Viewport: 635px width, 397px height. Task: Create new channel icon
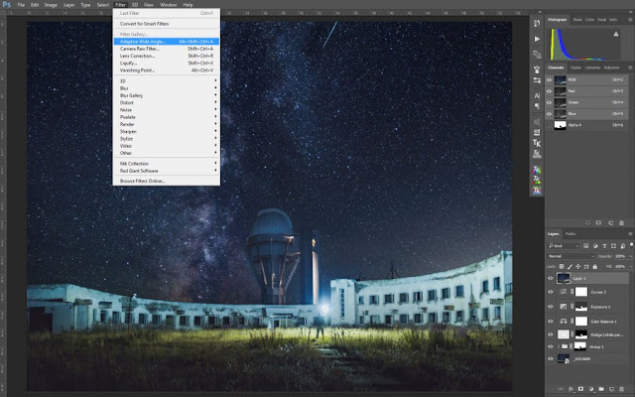click(610, 222)
